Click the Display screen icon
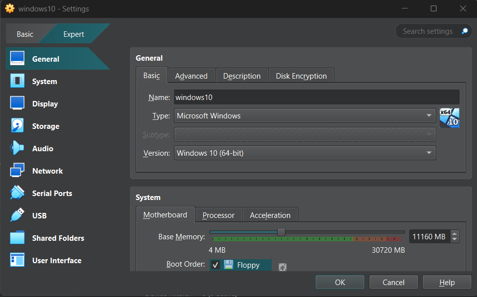Viewport: 477px width, 297px height. coord(17,103)
